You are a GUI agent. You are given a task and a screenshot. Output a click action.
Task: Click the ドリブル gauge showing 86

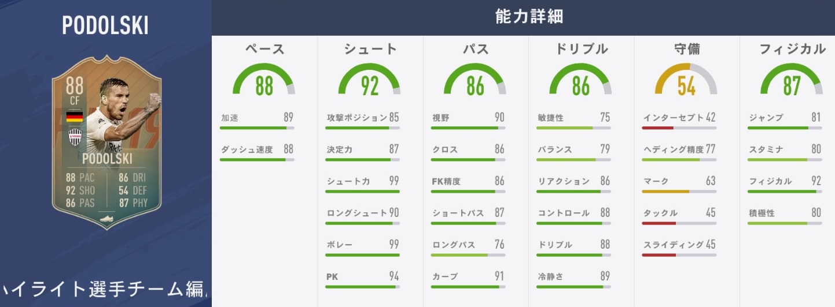click(580, 81)
